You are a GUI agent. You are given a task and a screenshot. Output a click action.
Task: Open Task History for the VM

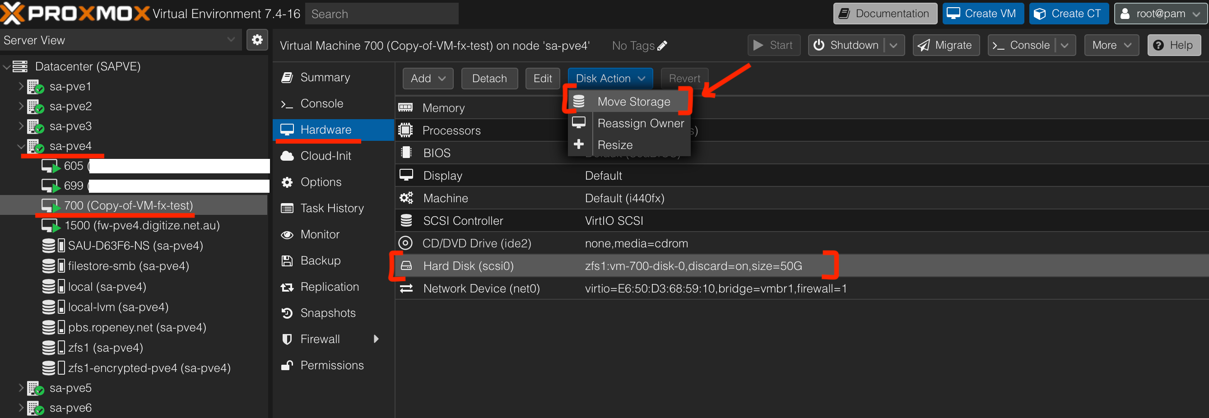(x=332, y=208)
